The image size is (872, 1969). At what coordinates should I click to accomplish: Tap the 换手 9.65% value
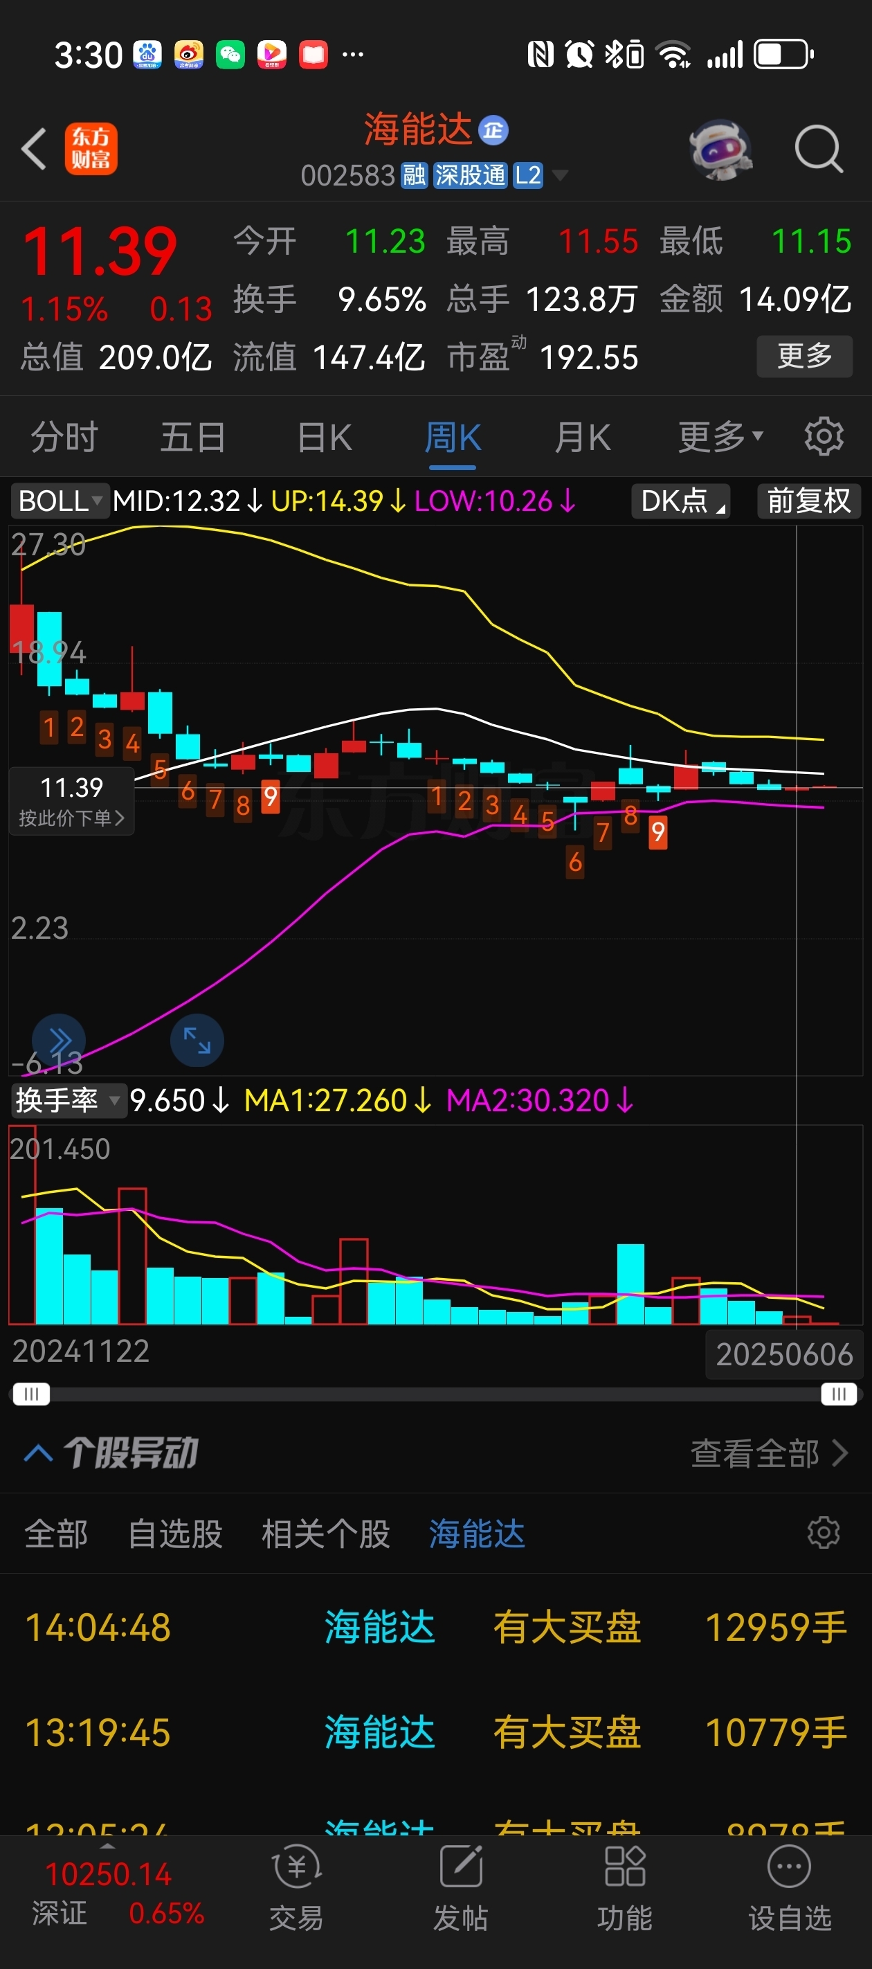coord(381,299)
